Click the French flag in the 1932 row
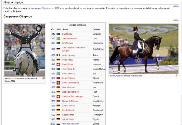 (x=58, y=55)
